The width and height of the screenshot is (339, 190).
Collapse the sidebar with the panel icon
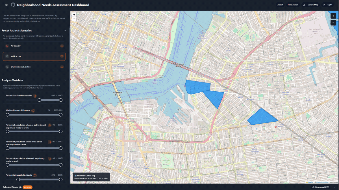pyautogui.click(x=6, y=5)
